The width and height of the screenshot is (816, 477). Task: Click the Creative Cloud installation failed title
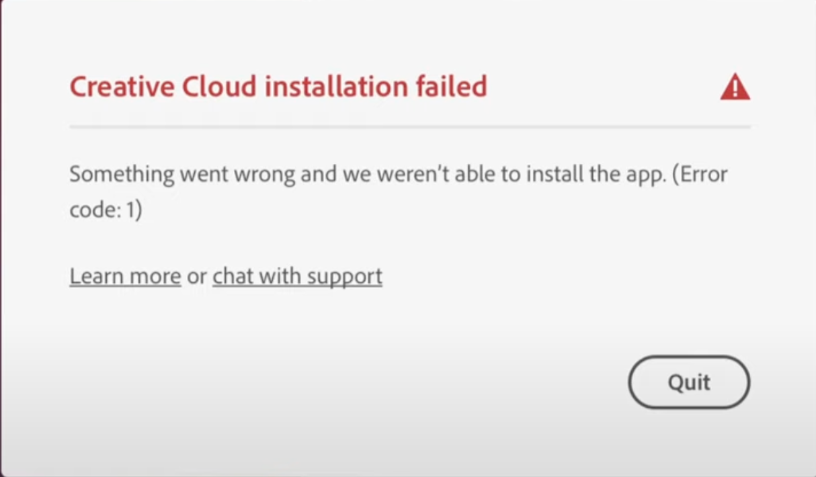point(278,87)
